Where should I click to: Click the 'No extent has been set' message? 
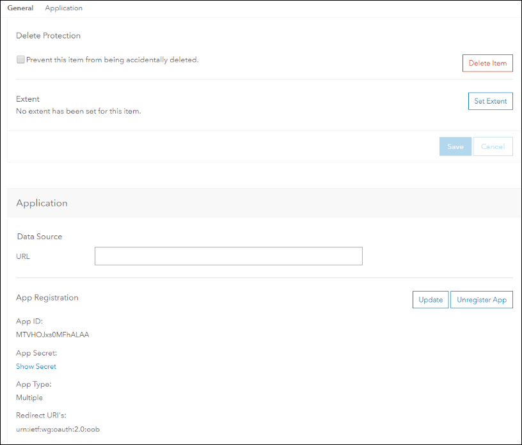point(78,111)
